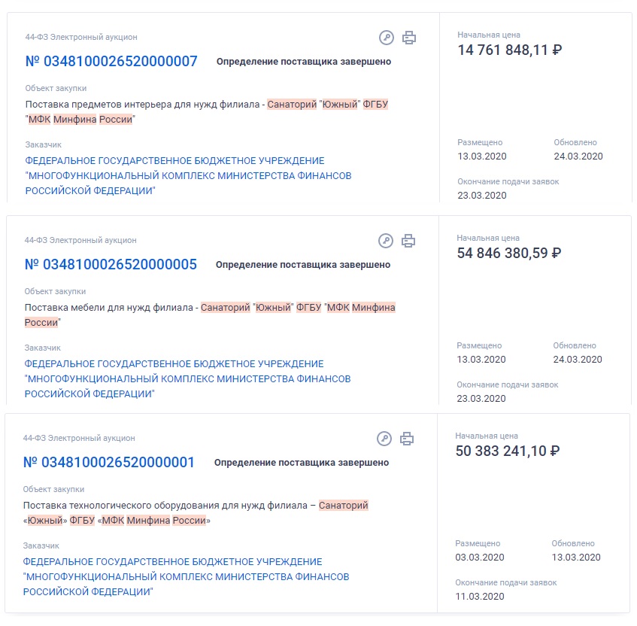Open purchase № 0348100026520000007
This screenshot has width=637, height=626.
point(111,62)
